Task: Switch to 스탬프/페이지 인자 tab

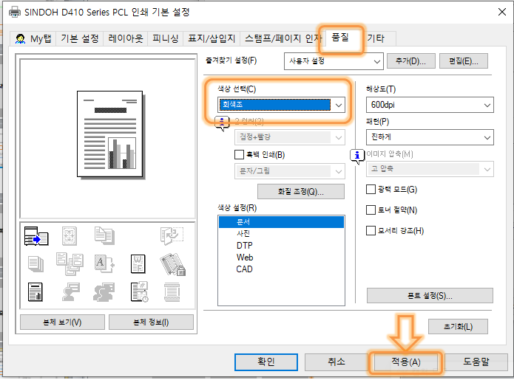Action: tap(283, 38)
